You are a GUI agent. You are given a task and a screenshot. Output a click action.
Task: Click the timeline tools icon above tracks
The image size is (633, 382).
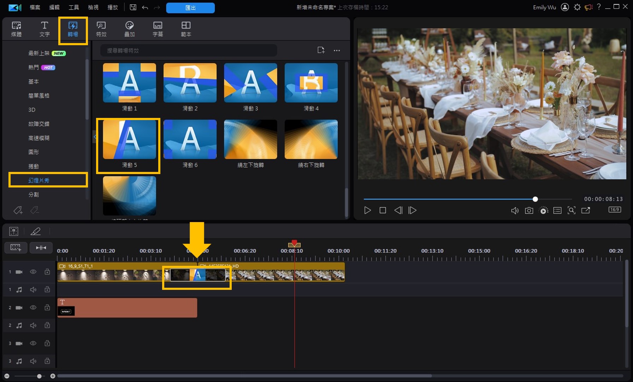14,231
